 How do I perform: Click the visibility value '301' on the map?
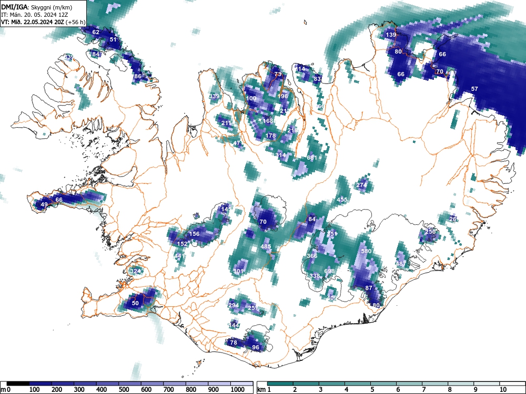(x=238, y=271)
